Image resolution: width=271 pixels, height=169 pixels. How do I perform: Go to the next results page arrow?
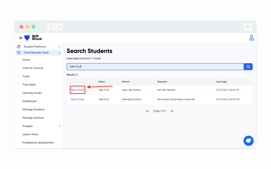171,111
